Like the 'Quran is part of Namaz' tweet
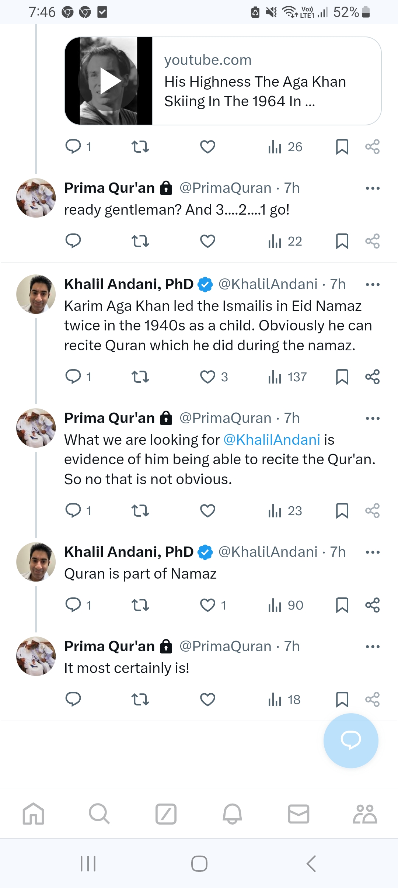Image resolution: width=398 pixels, height=888 pixels. tap(207, 605)
